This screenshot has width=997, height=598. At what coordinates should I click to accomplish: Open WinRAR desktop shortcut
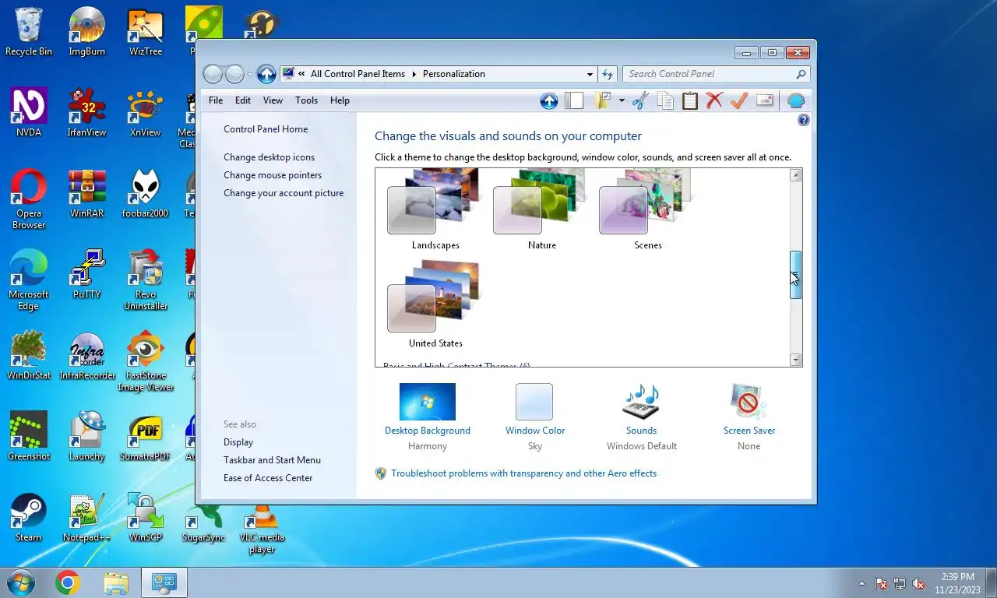coord(87,194)
